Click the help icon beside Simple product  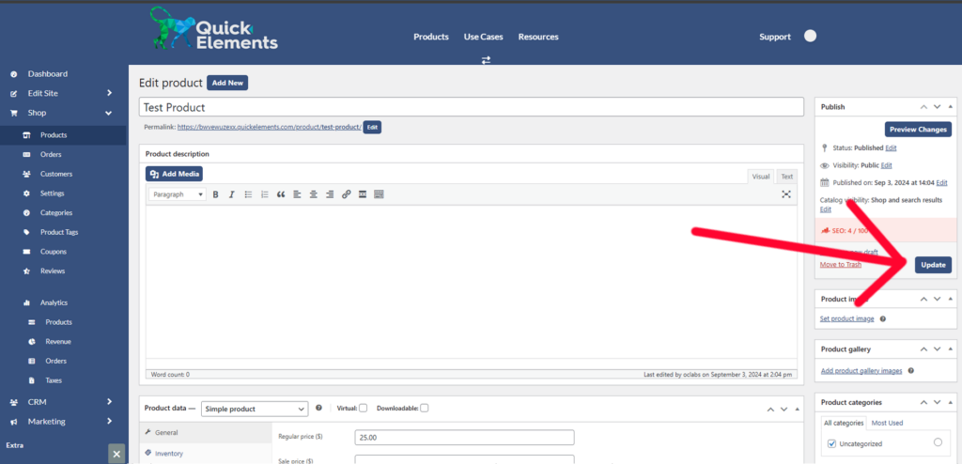coord(318,408)
